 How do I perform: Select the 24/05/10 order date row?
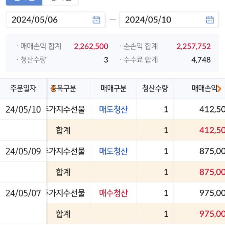tap(23, 109)
